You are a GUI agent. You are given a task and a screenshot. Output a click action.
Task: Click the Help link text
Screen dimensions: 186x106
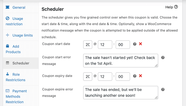[x=169, y=7]
